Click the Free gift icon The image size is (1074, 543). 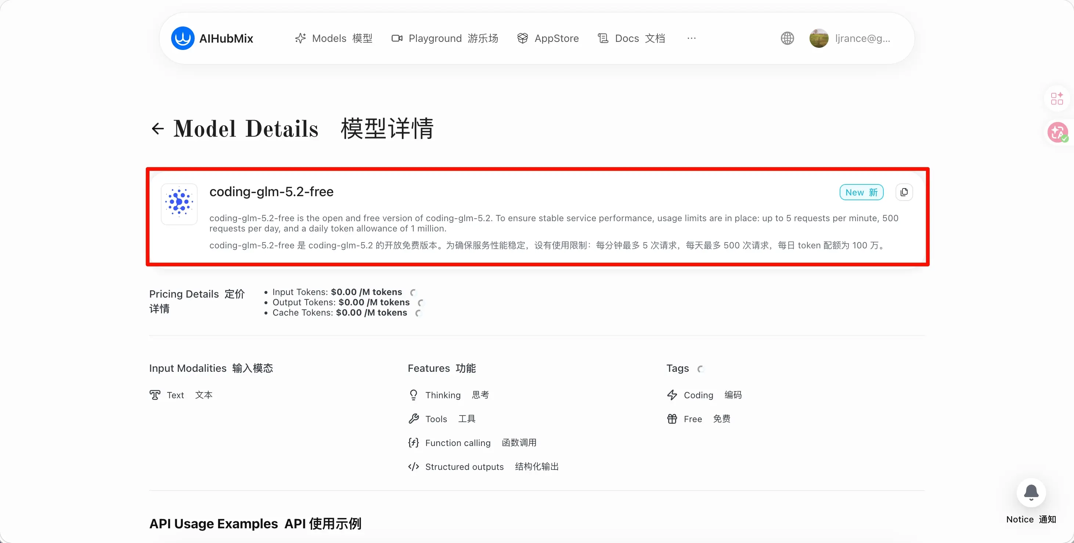click(x=672, y=419)
